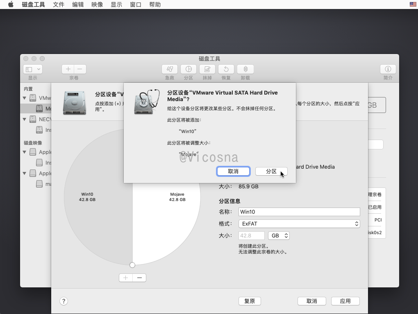Select the second Apple disk image icon
The image size is (418, 314).
coord(33,173)
